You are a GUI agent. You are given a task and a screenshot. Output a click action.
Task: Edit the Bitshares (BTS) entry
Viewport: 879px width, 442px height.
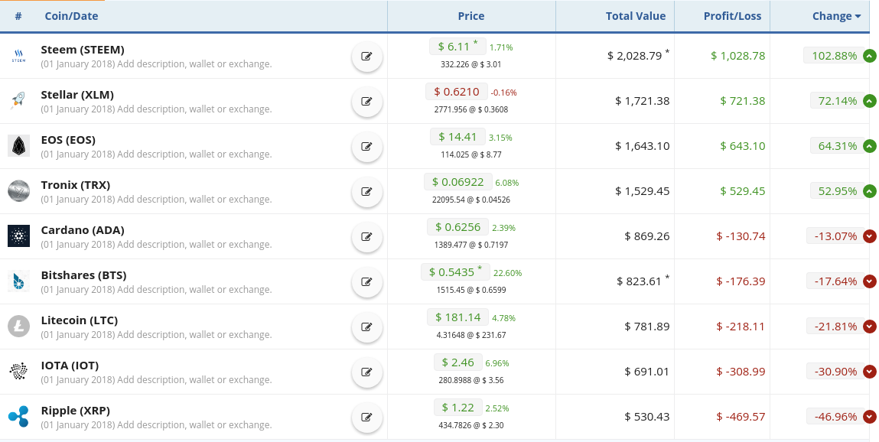click(367, 281)
